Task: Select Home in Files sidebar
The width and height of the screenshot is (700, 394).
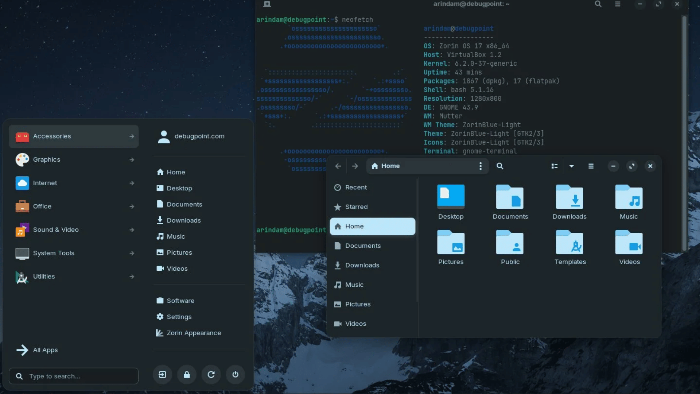Action: tap(373, 226)
